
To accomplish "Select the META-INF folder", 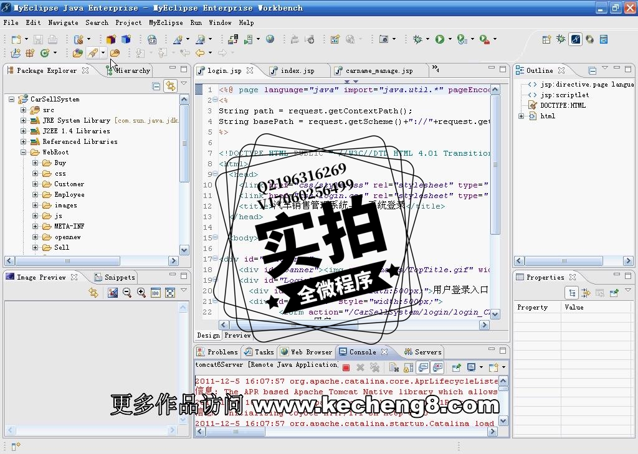I will 69,226.
